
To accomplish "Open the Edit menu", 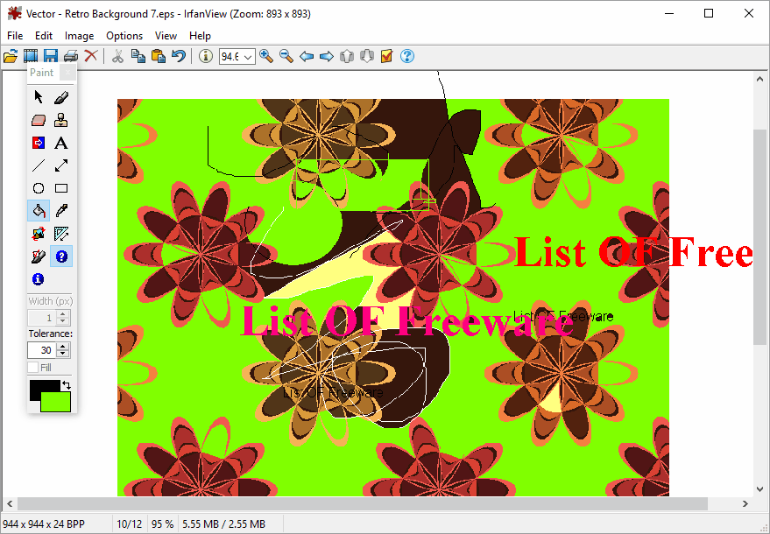I will (44, 36).
